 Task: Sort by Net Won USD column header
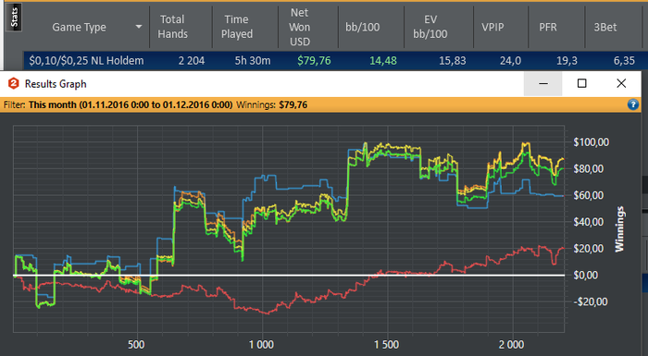click(x=300, y=27)
